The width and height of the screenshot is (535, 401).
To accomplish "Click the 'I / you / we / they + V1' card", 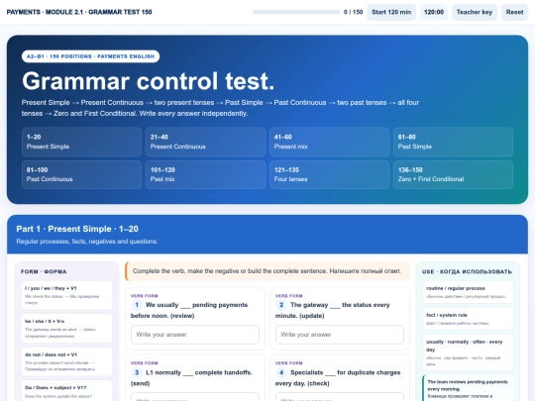I will (66, 295).
